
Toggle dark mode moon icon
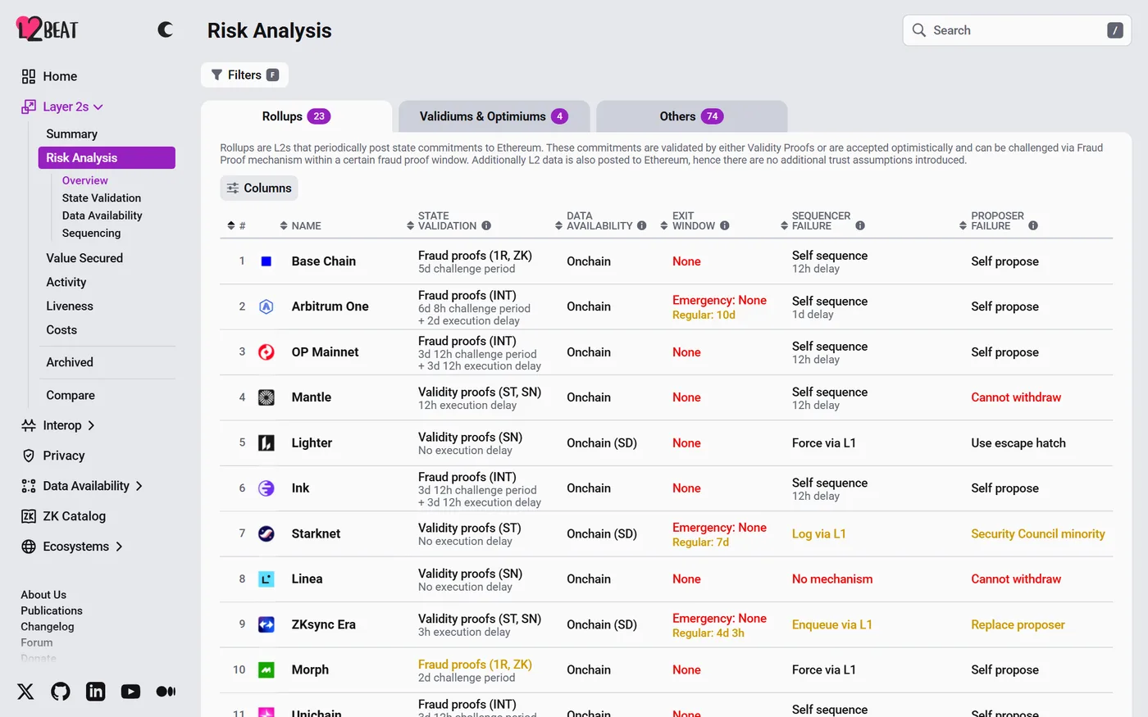166,30
